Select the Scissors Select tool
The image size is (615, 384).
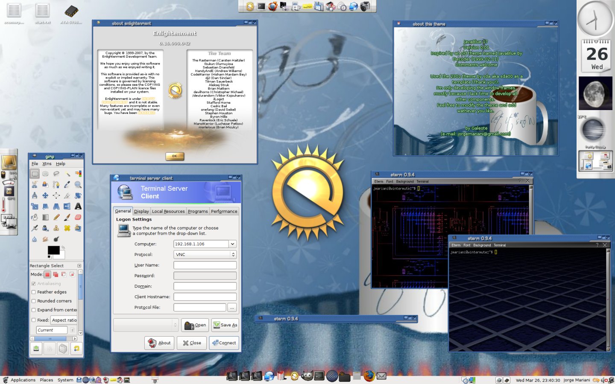point(35,185)
